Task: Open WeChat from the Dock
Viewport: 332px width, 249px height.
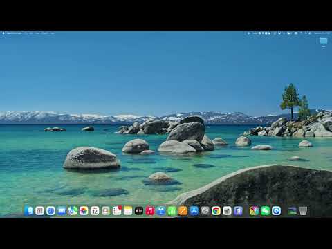Action: click(266, 211)
